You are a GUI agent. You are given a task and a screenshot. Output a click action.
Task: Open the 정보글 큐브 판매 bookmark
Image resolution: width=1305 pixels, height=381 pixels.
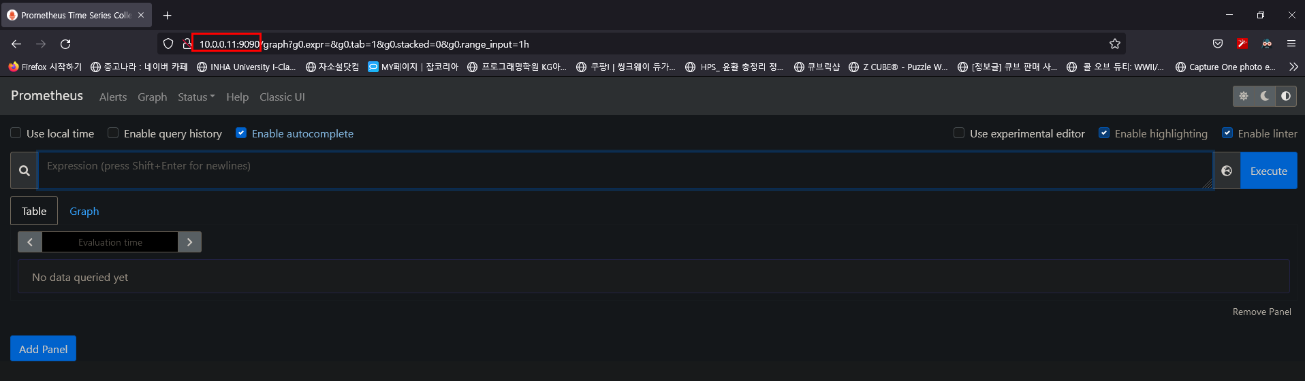1007,67
